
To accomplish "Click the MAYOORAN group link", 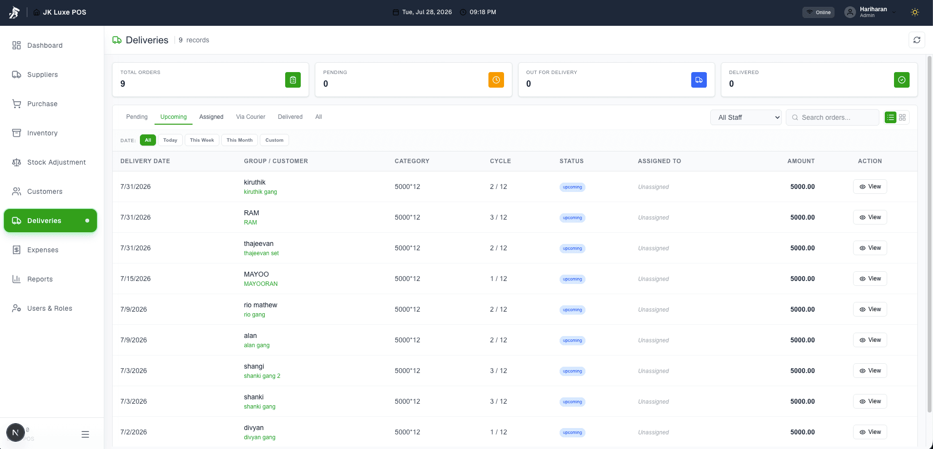I will pos(261,284).
